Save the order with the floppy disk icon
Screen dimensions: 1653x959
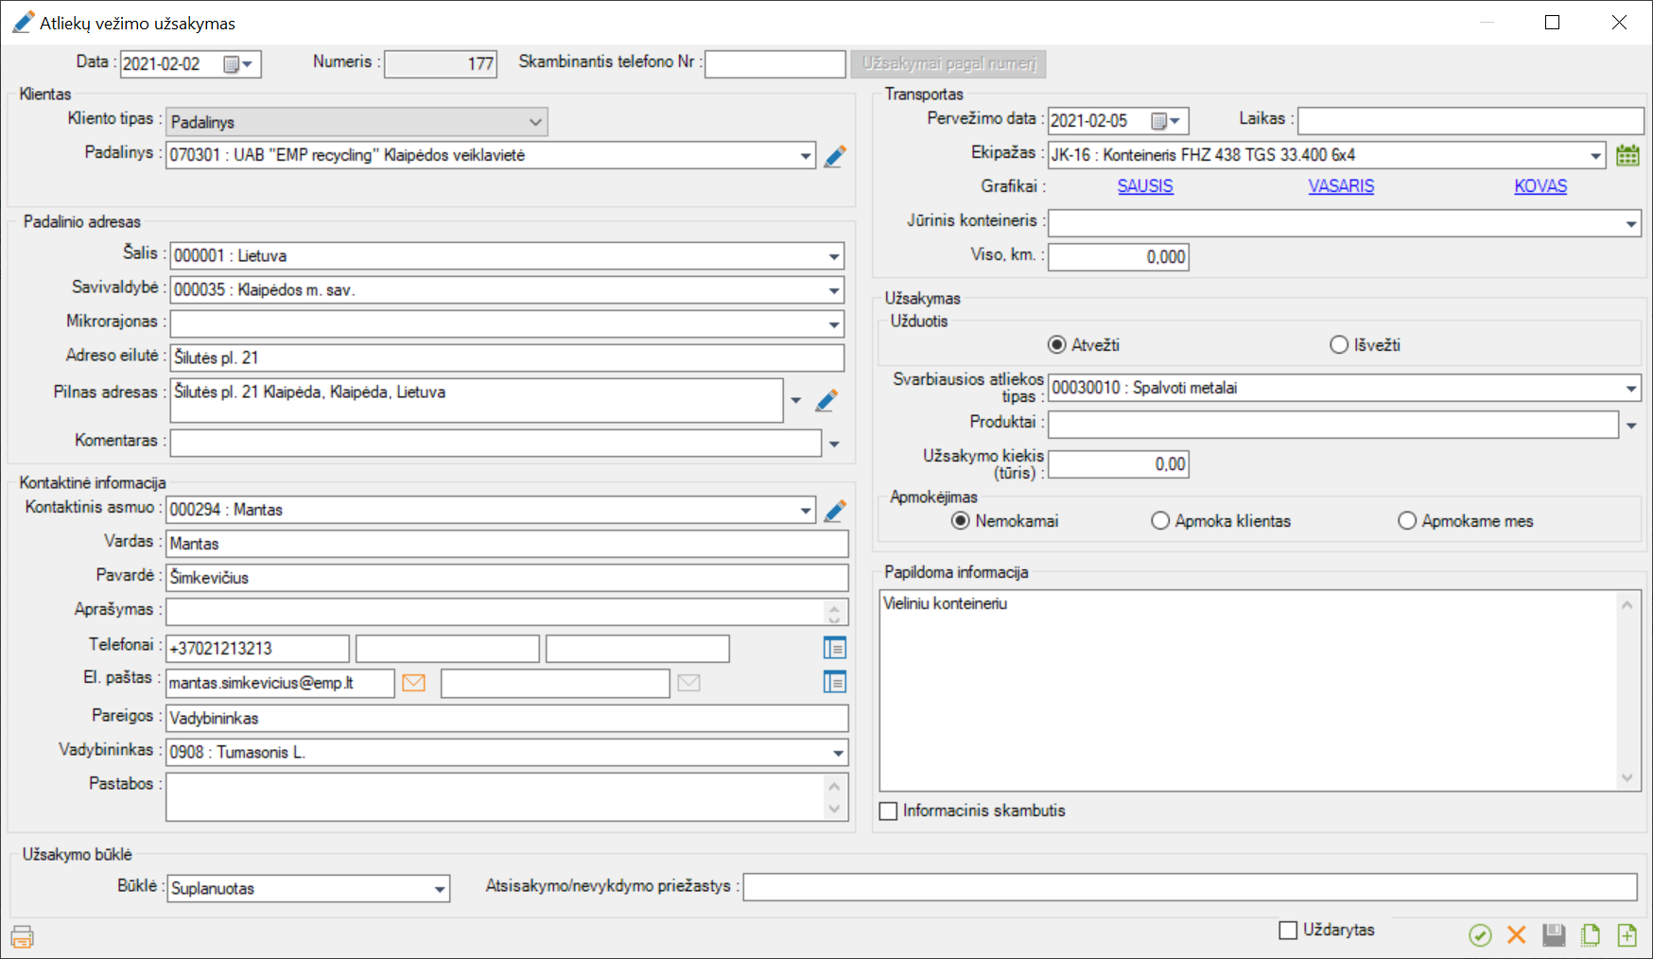point(1554,935)
